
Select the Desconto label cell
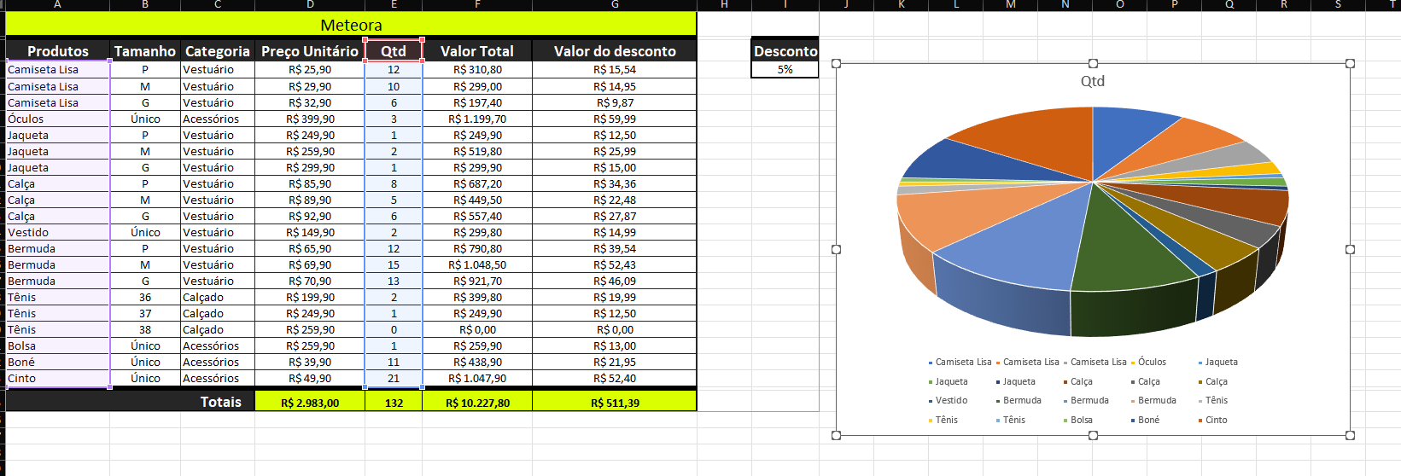785,51
